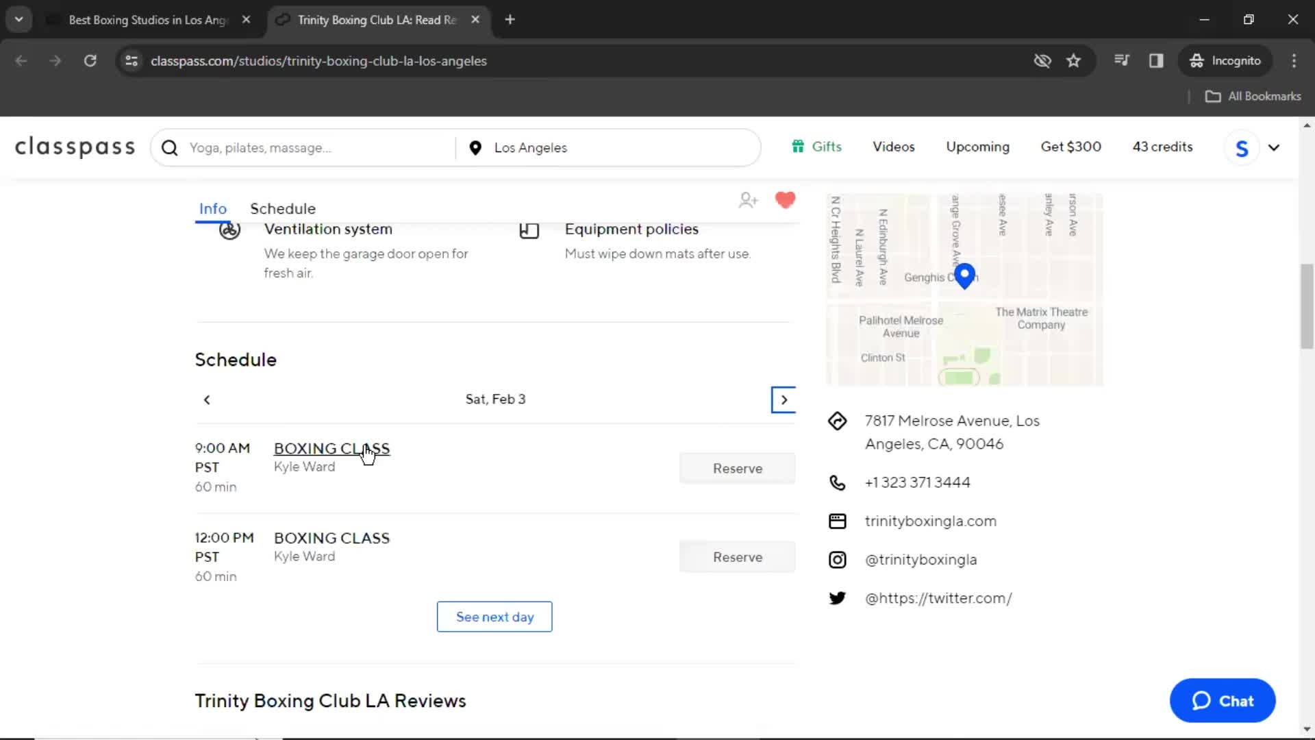The height and width of the screenshot is (740, 1315).
Task: Click the ClassPass home logo
Action: pos(76,147)
